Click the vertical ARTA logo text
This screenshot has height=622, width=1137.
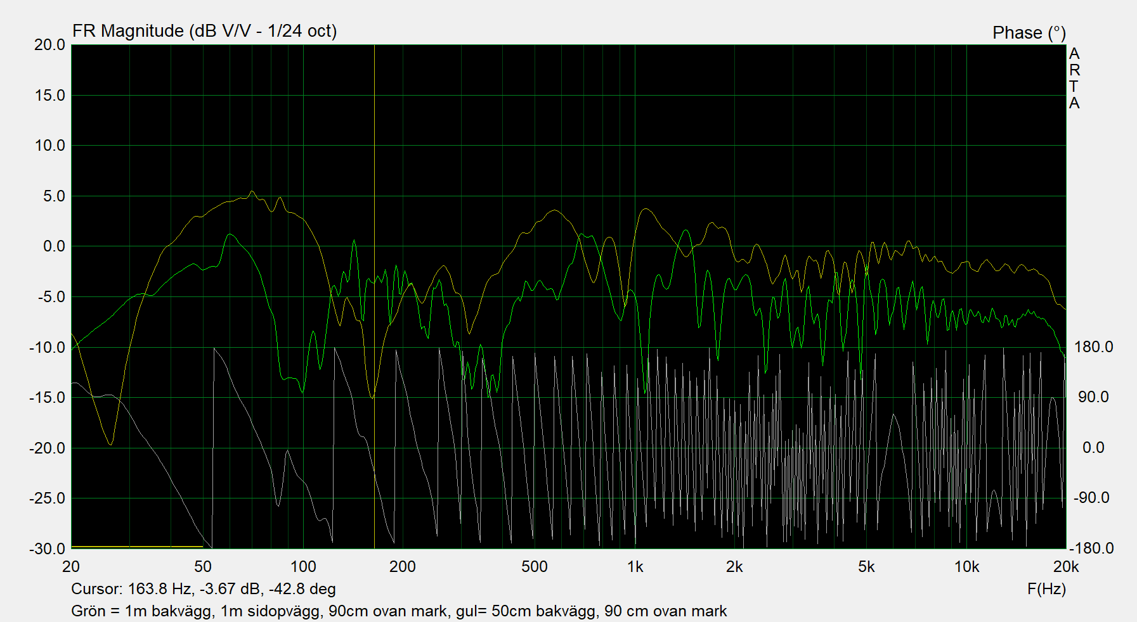1074,79
